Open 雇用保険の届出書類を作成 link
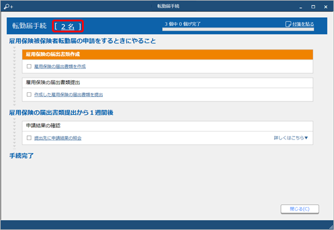Screen dimensions: 334x230 [x=60, y=67]
